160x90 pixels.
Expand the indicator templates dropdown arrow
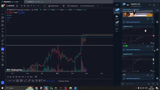coord(60,6)
